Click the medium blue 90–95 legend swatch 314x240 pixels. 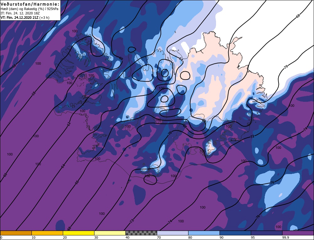(x=235, y=233)
